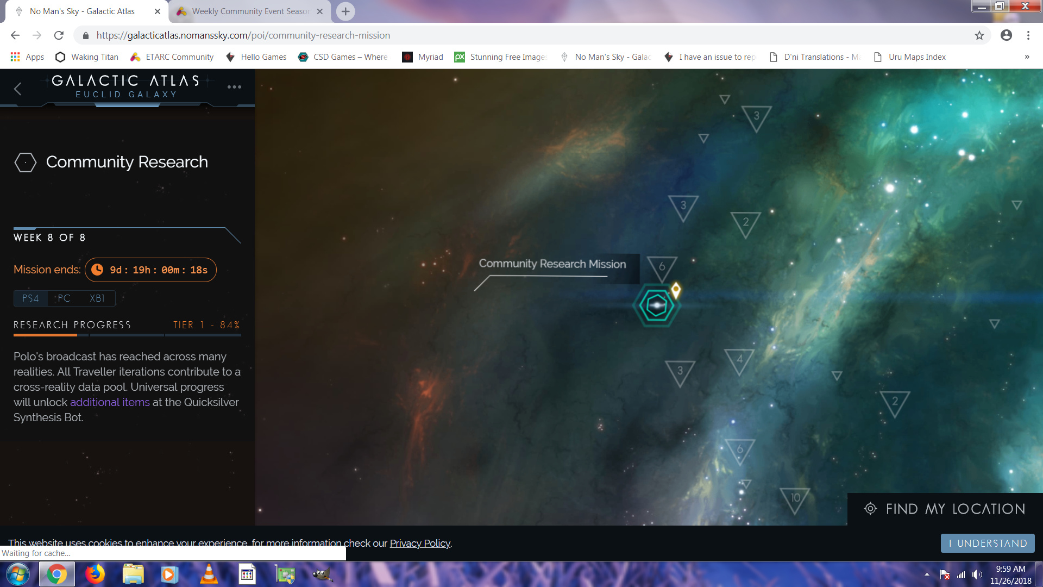Switch to the Weekly Community Event Season tab
Viewport: 1043px width, 587px height.
tap(250, 11)
